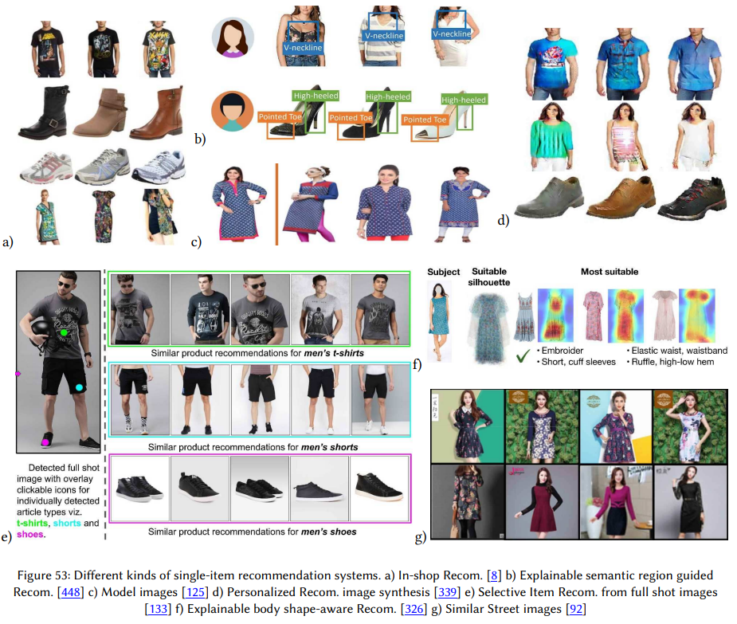This screenshot has width=737, height=624.
Task: Click the green checkmark beside Embroider
Action: coord(523,356)
